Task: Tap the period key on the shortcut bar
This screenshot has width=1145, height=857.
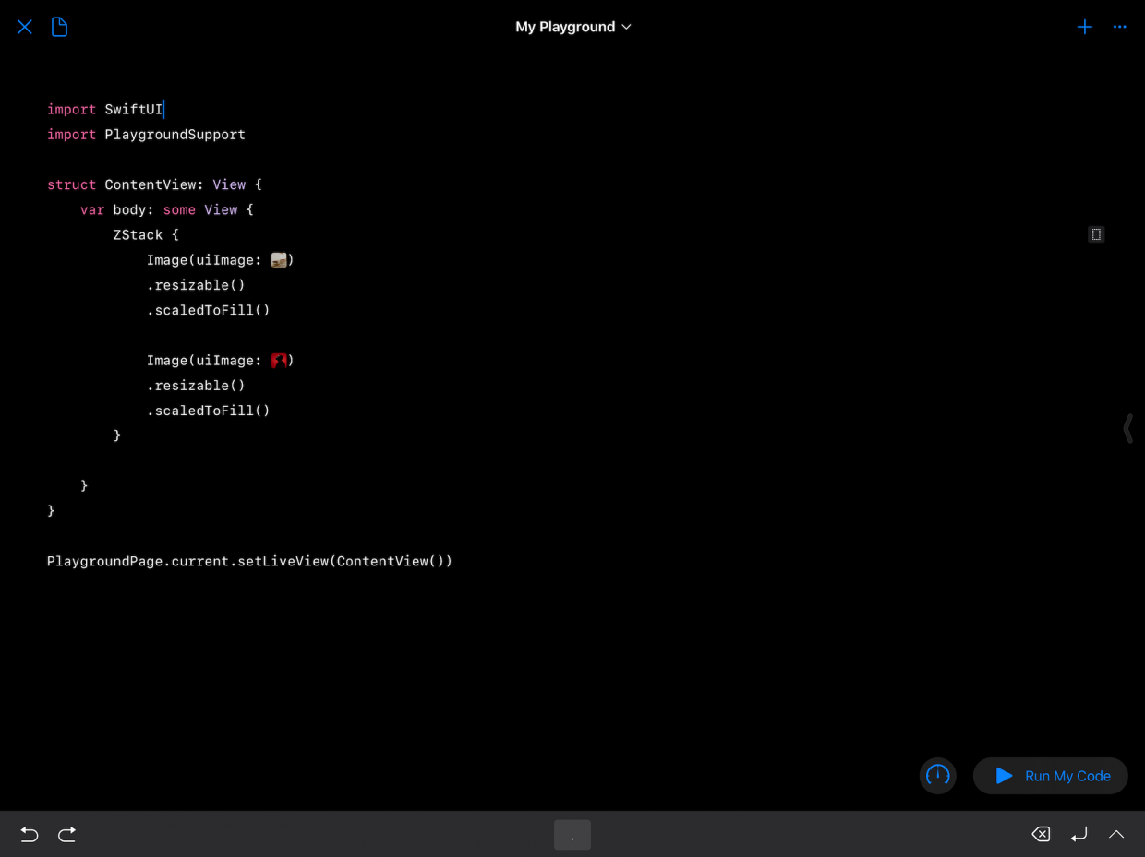Action: [x=572, y=834]
